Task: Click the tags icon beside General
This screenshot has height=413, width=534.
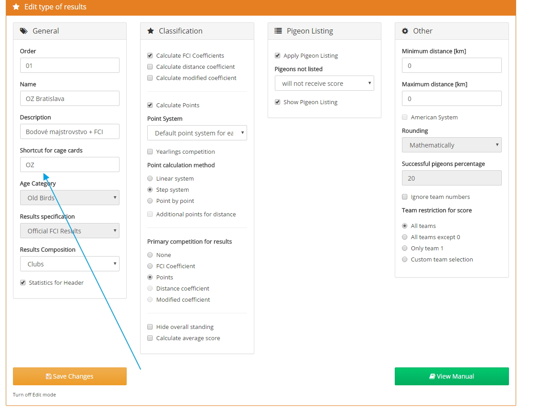Action: click(x=24, y=31)
